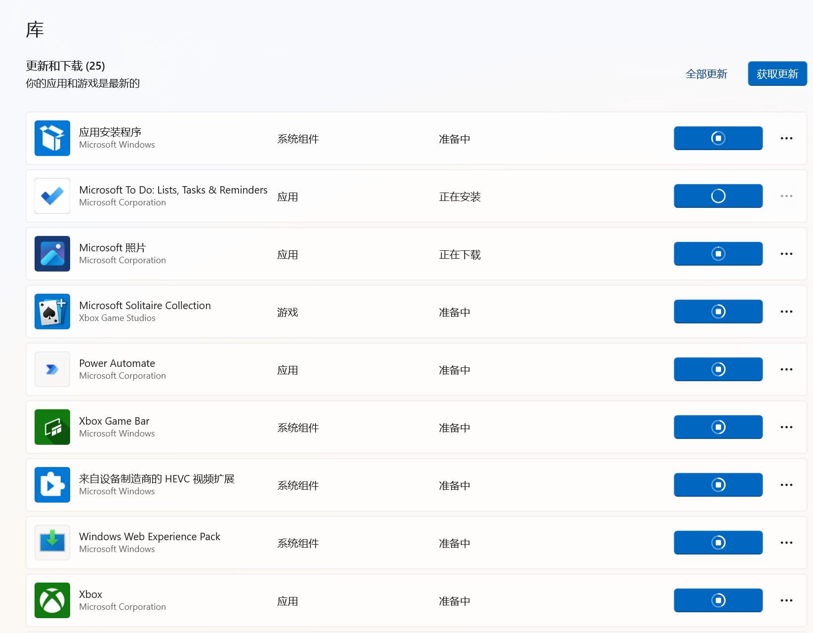Select the Microsoft 照片 title text
The image size is (813, 633).
pyautogui.click(x=113, y=247)
